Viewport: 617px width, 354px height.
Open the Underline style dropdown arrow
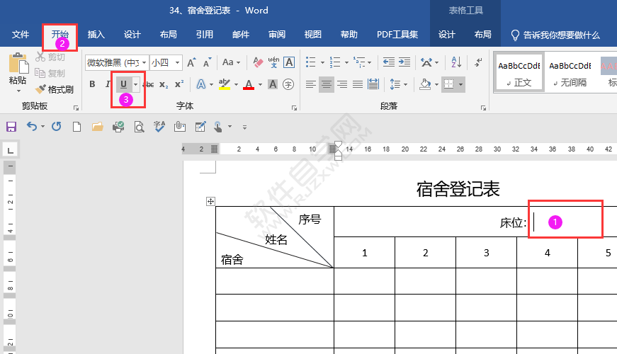coord(136,84)
